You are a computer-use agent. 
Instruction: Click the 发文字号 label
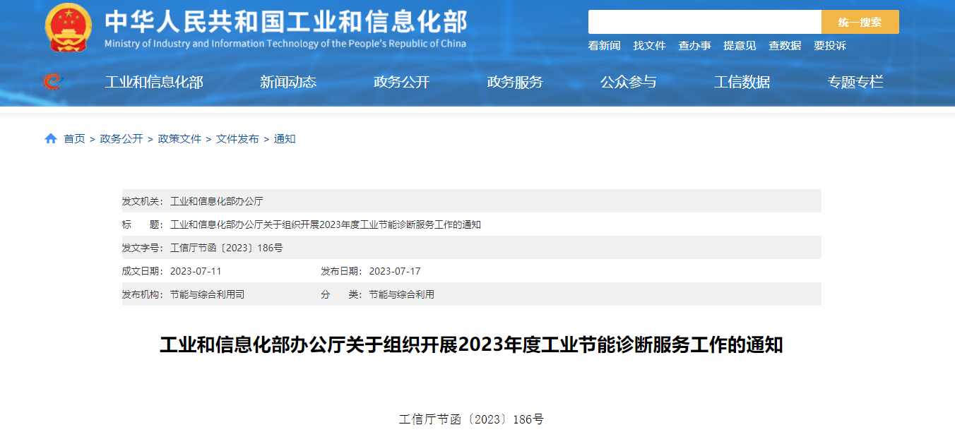pos(143,248)
